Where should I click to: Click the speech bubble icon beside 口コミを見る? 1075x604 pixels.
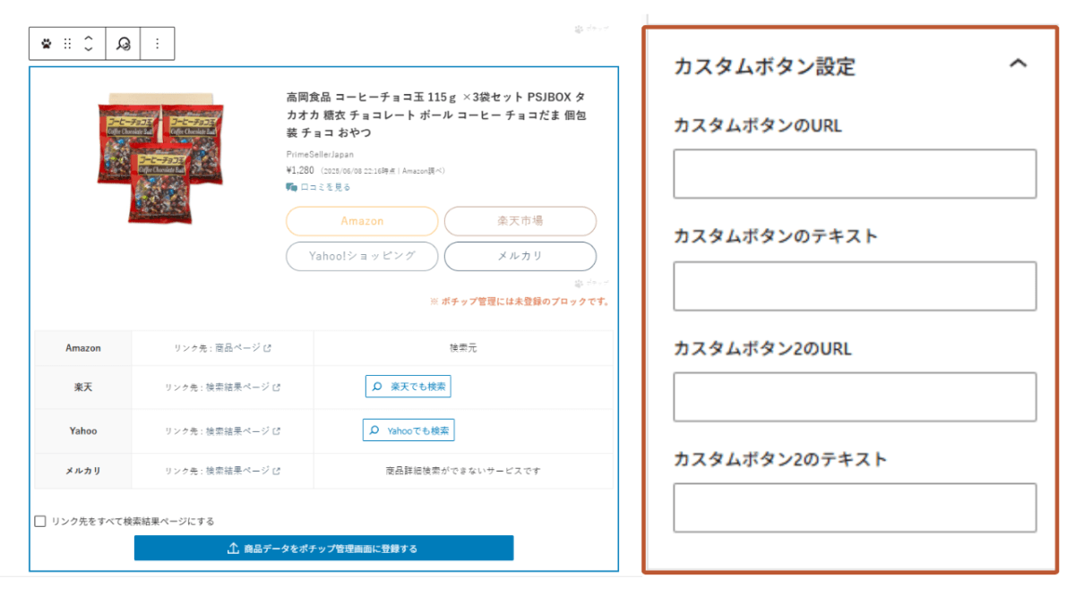(291, 187)
